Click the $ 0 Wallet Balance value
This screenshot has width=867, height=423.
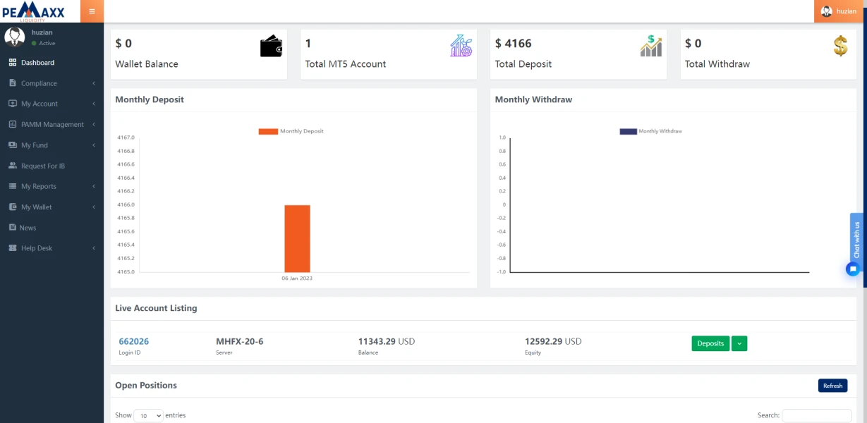point(123,44)
